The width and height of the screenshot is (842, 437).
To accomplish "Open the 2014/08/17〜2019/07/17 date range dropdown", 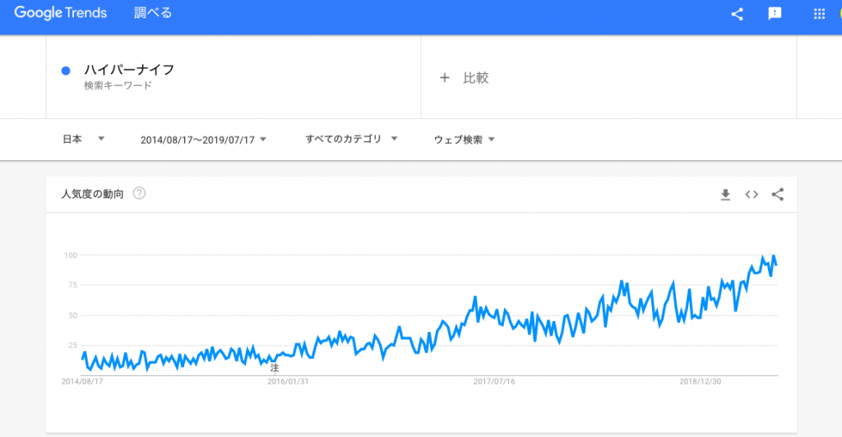I will (x=203, y=140).
